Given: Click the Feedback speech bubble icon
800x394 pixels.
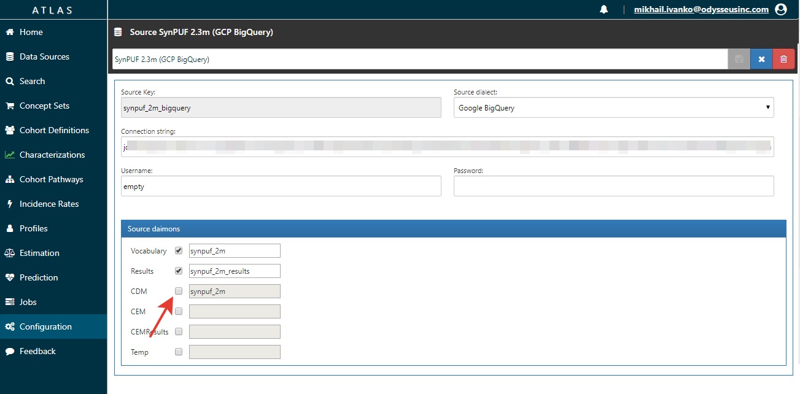Looking at the screenshot, I should (x=10, y=351).
